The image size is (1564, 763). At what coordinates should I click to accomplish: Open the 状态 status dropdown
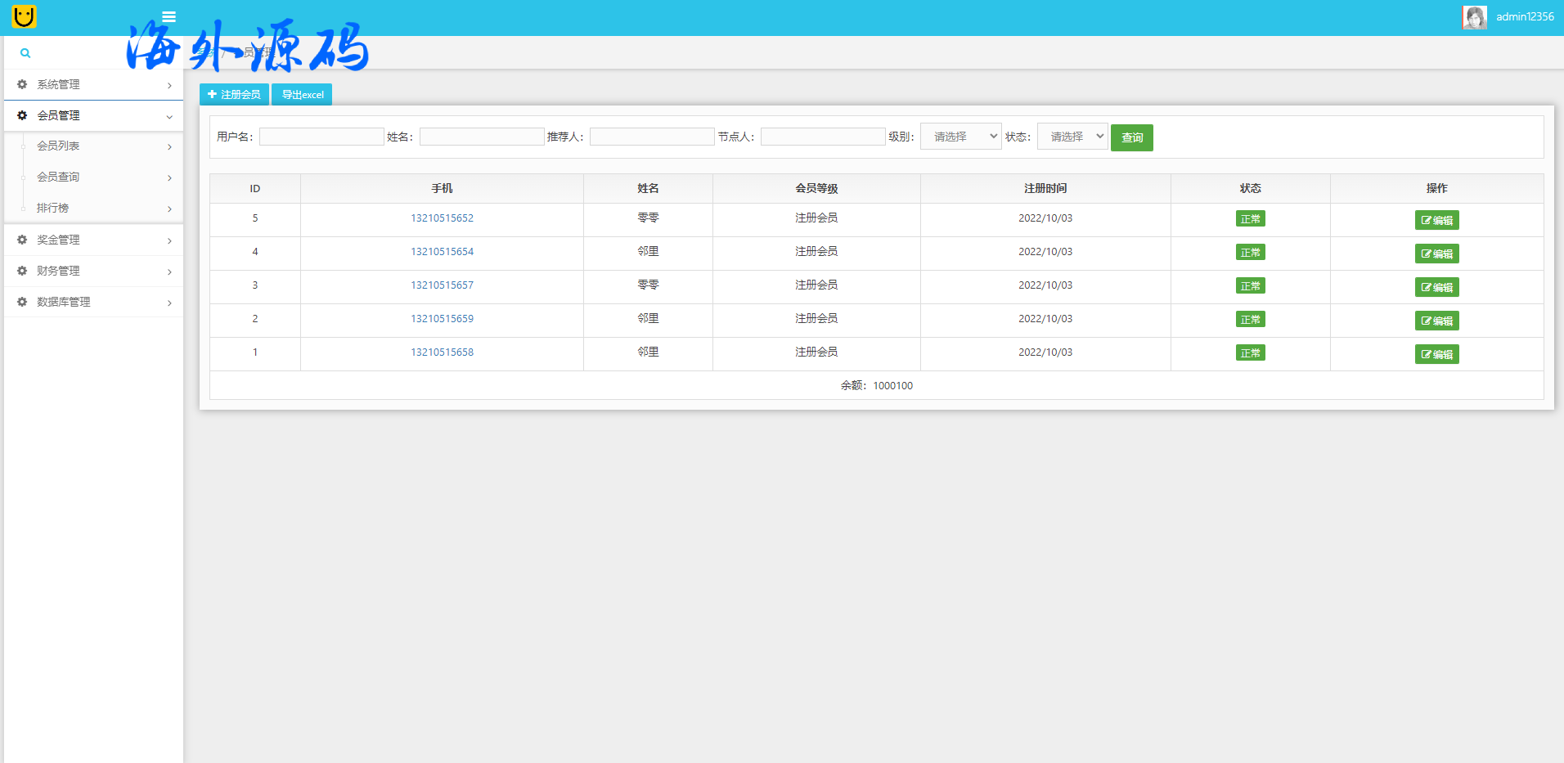tap(1072, 137)
